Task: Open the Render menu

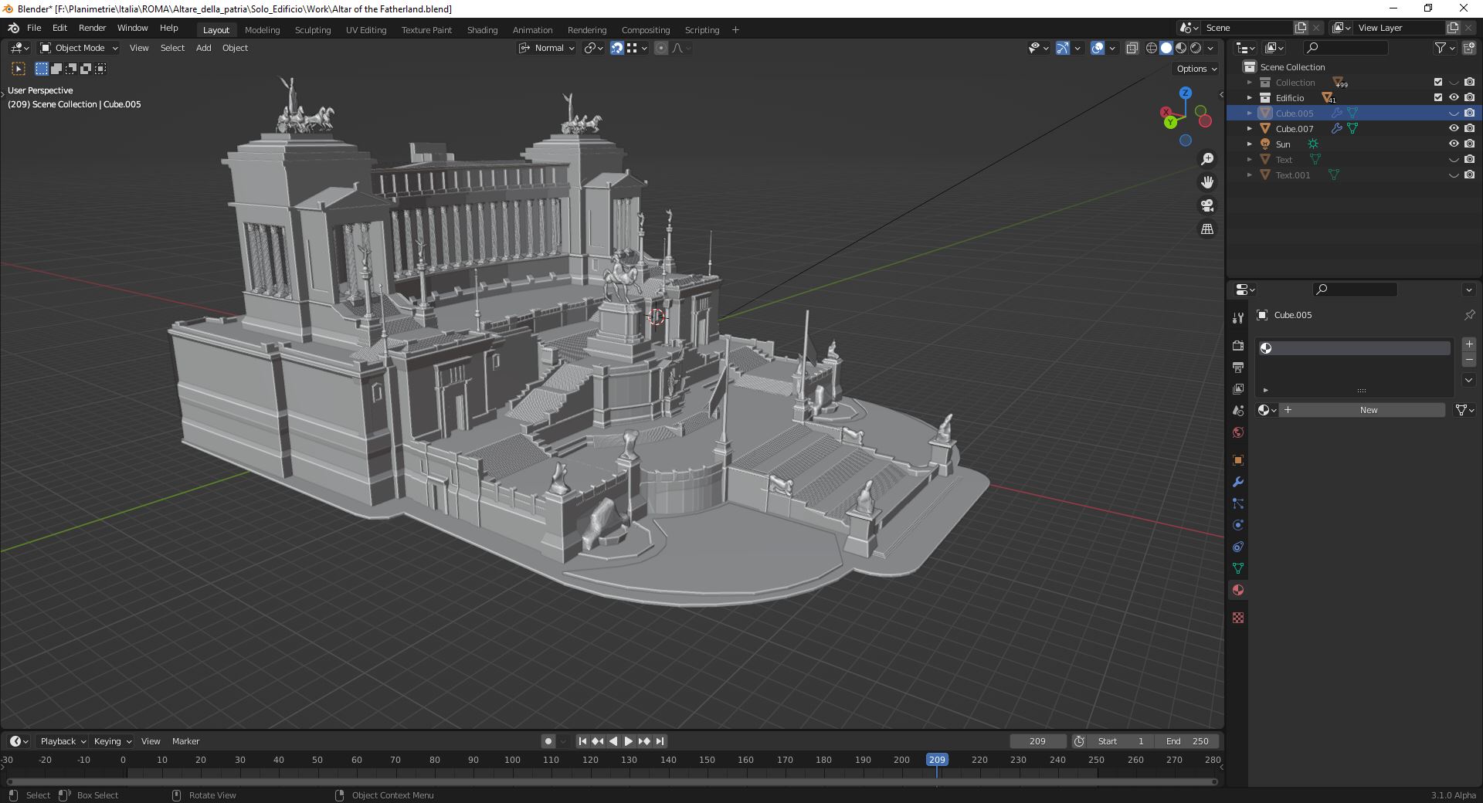Action: point(92,28)
